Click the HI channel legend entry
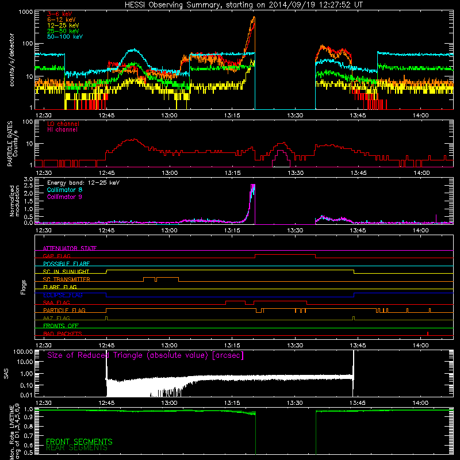The image size is (460, 460). [63, 130]
